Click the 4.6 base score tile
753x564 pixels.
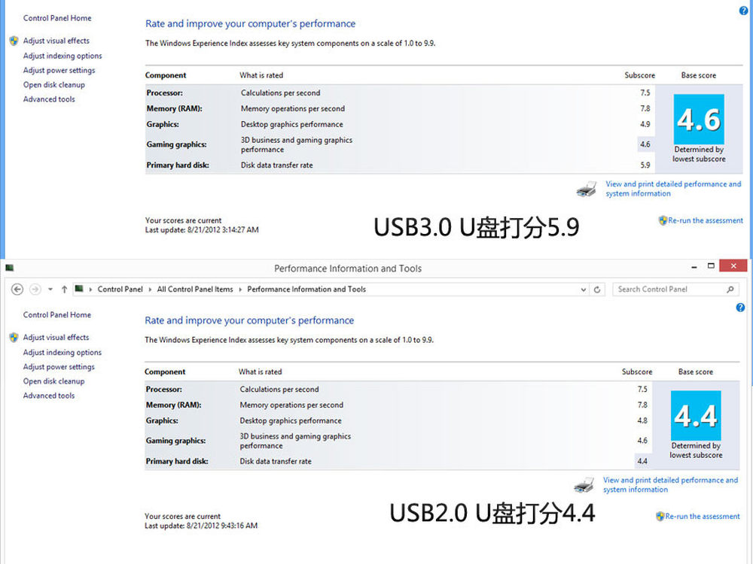pos(699,120)
